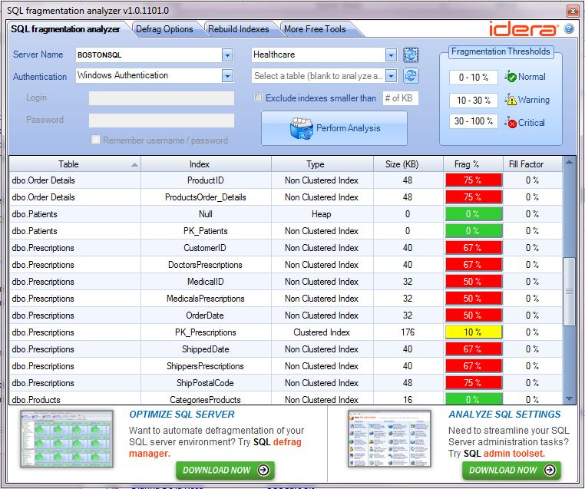Select the MedicalID index cell
This screenshot has width=585, height=489.
click(x=206, y=282)
